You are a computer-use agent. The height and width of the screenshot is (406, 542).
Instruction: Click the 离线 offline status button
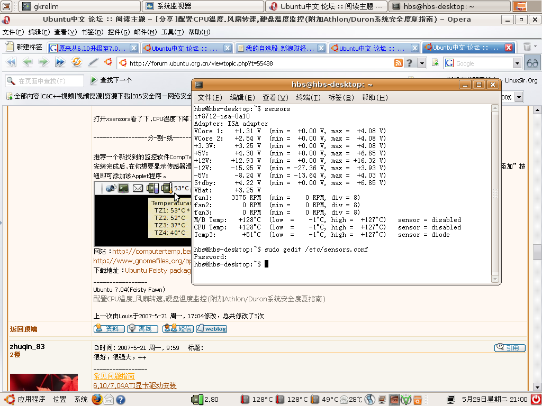[x=142, y=329]
